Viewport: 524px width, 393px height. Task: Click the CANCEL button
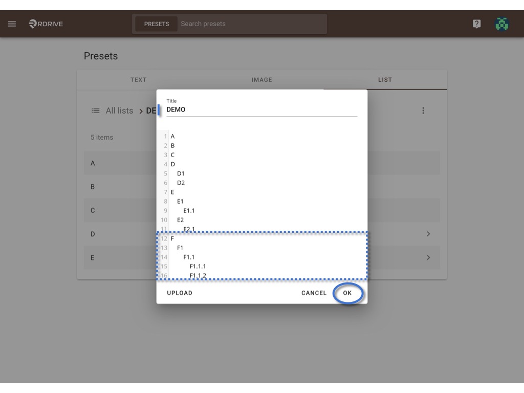314,293
